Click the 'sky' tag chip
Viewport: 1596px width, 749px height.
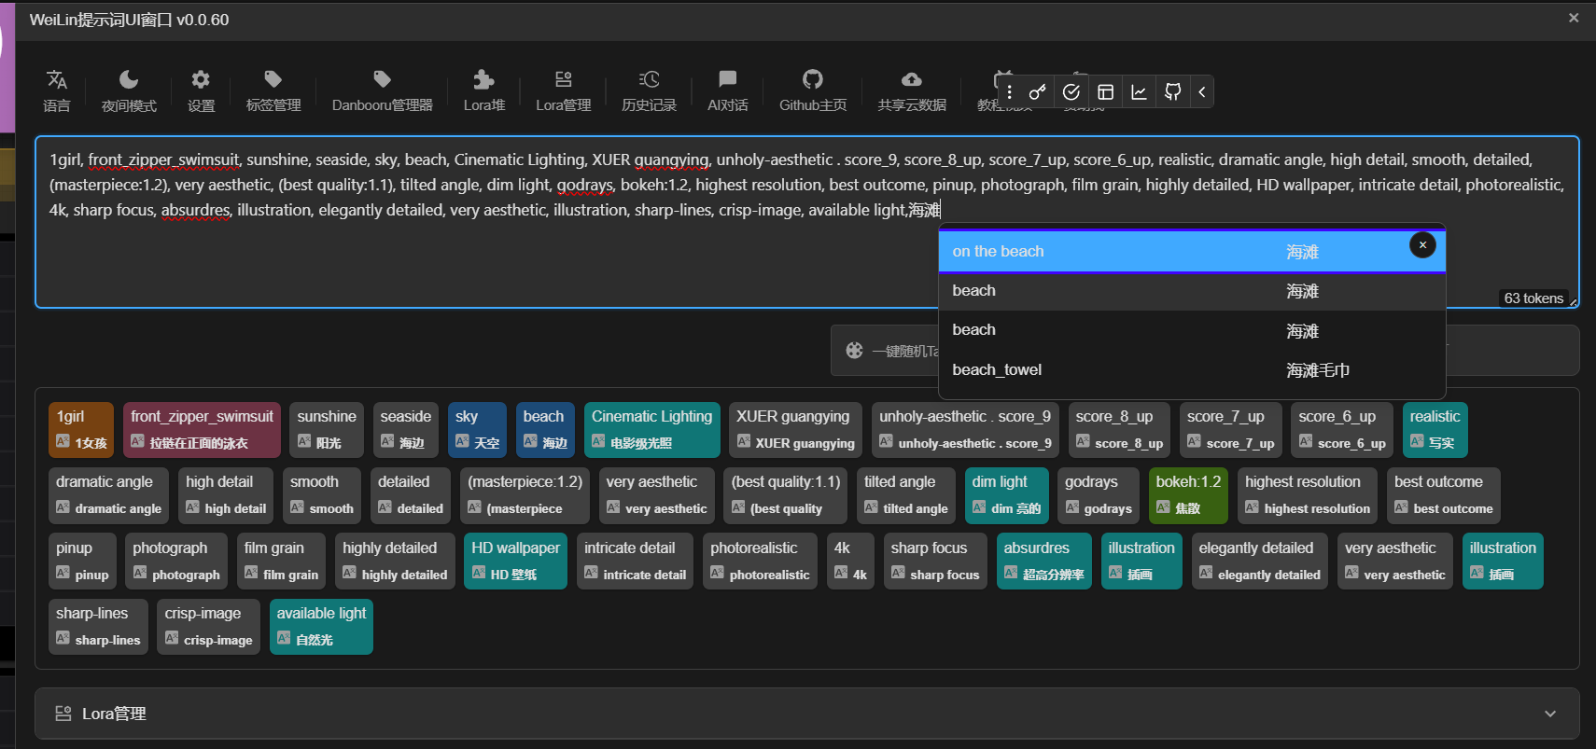477,429
